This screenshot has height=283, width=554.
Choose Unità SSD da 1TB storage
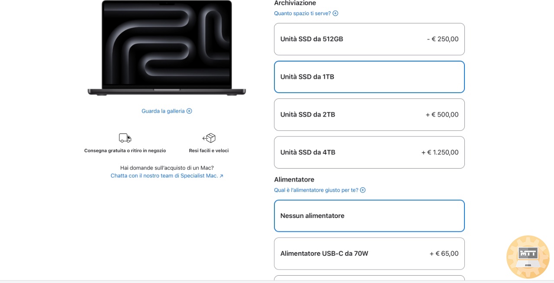pyautogui.click(x=369, y=77)
